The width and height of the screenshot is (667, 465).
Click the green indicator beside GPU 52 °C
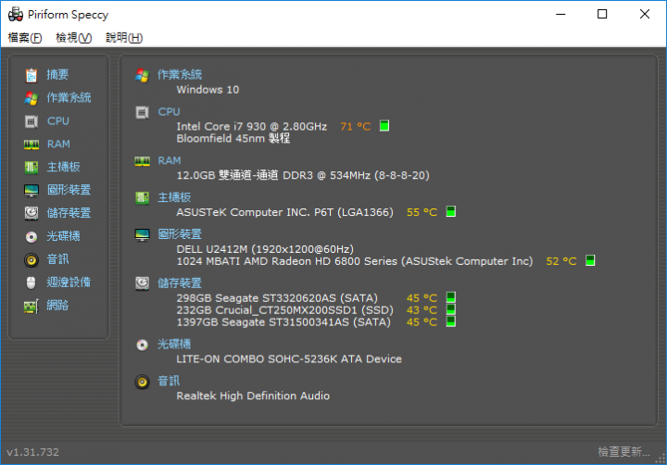(x=590, y=260)
